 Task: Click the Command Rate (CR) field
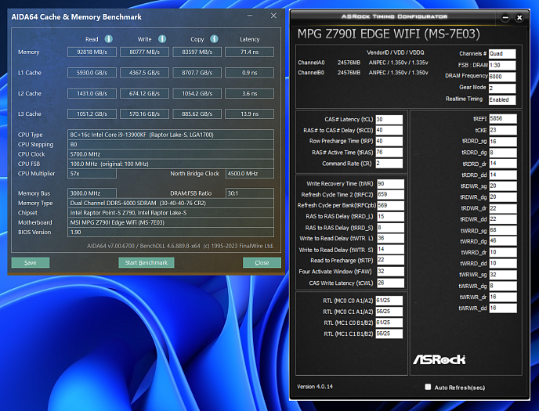click(x=389, y=164)
